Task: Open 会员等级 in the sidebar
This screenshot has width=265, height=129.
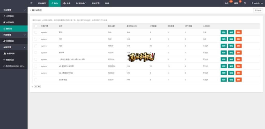Action: tap(10, 22)
